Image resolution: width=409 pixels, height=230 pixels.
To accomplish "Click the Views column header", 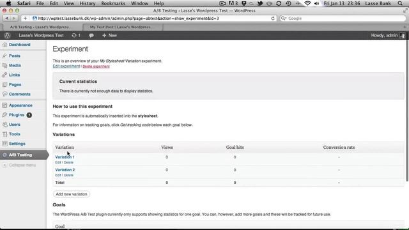I will (167, 148).
